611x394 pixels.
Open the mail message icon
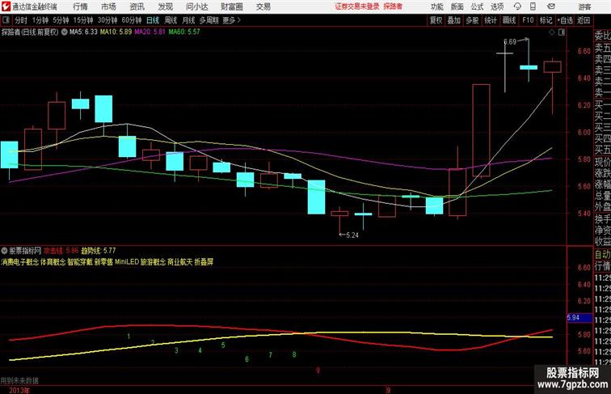click(x=551, y=6)
